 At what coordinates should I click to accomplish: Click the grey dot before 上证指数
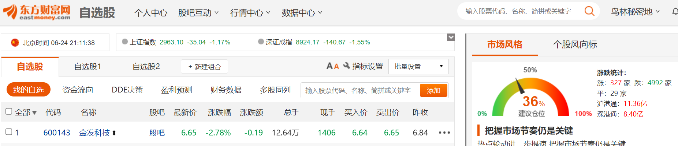(x=125, y=42)
